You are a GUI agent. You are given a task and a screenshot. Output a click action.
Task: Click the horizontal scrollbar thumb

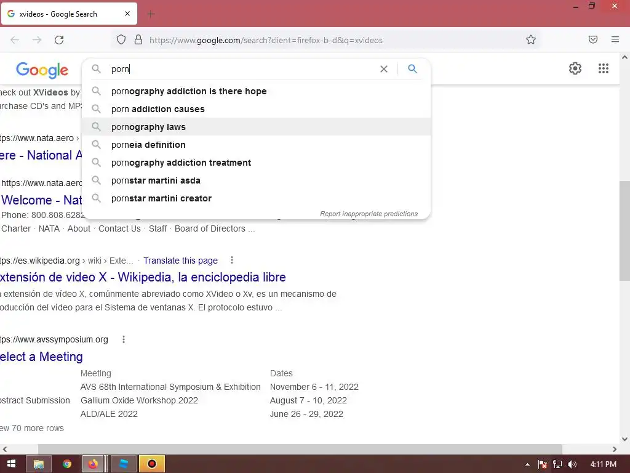[x=300, y=449]
